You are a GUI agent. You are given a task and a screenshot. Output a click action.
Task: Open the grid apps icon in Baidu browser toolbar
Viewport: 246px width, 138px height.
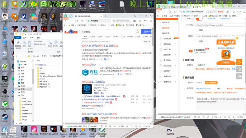[x=134, y=21]
